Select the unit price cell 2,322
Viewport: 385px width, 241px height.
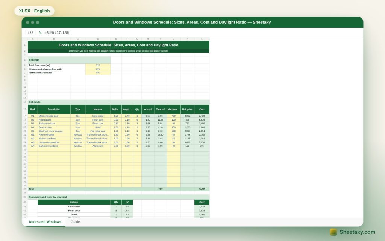[x=187, y=116]
